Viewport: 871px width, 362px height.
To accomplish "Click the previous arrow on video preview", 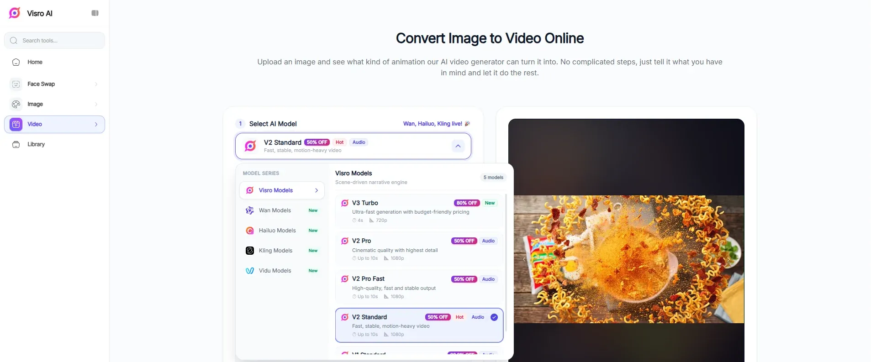I will (524, 259).
